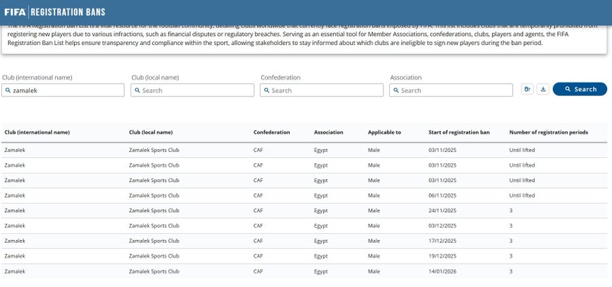612x287 pixels.
Task: Click the clear filters icon button
Action: coord(527,89)
